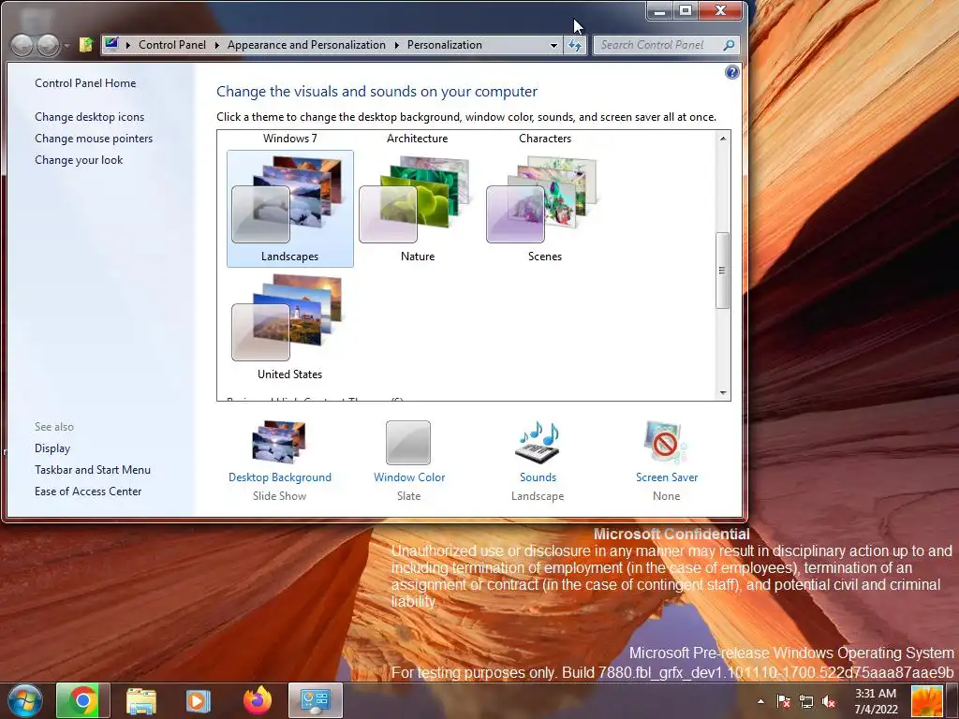Open recent pages dropdown arrow
959x719 pixels.
(x=66, y=45)
